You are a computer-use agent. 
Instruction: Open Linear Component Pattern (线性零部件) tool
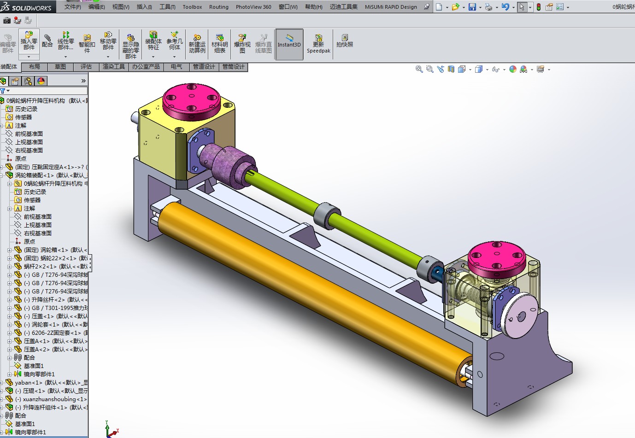tap(65, 41)
